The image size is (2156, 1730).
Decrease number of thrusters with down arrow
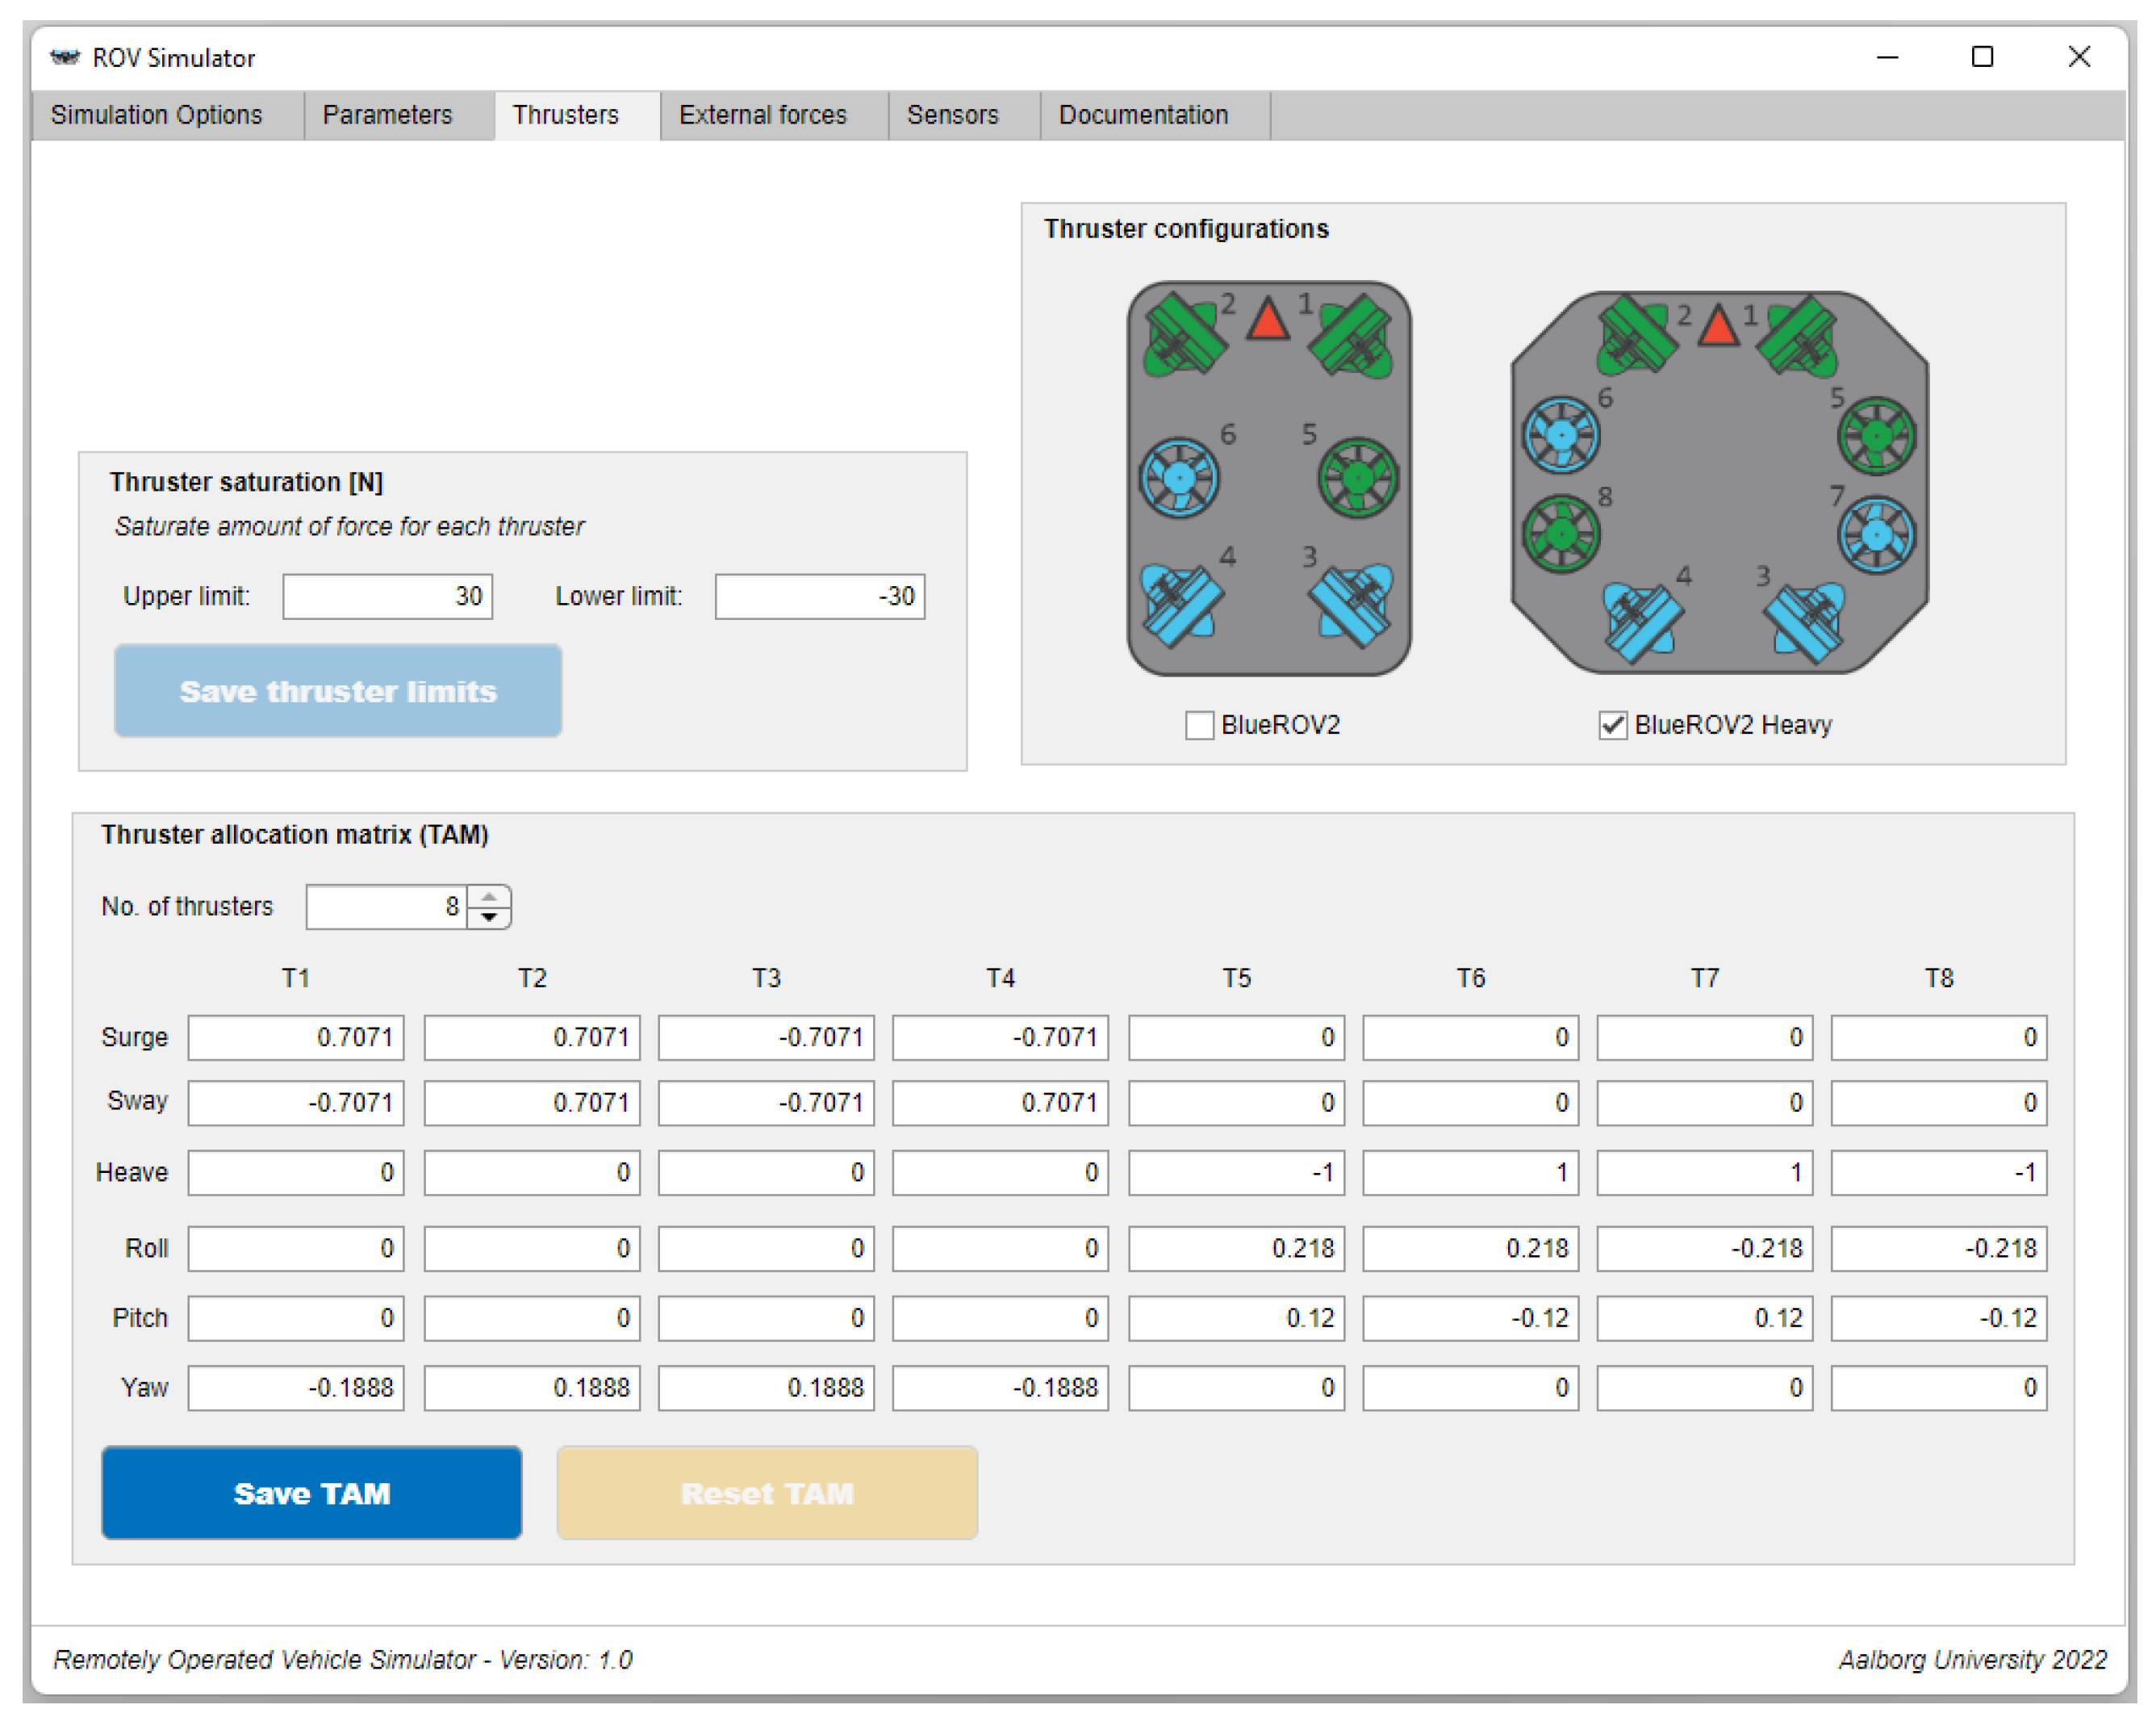pos(489,918)
